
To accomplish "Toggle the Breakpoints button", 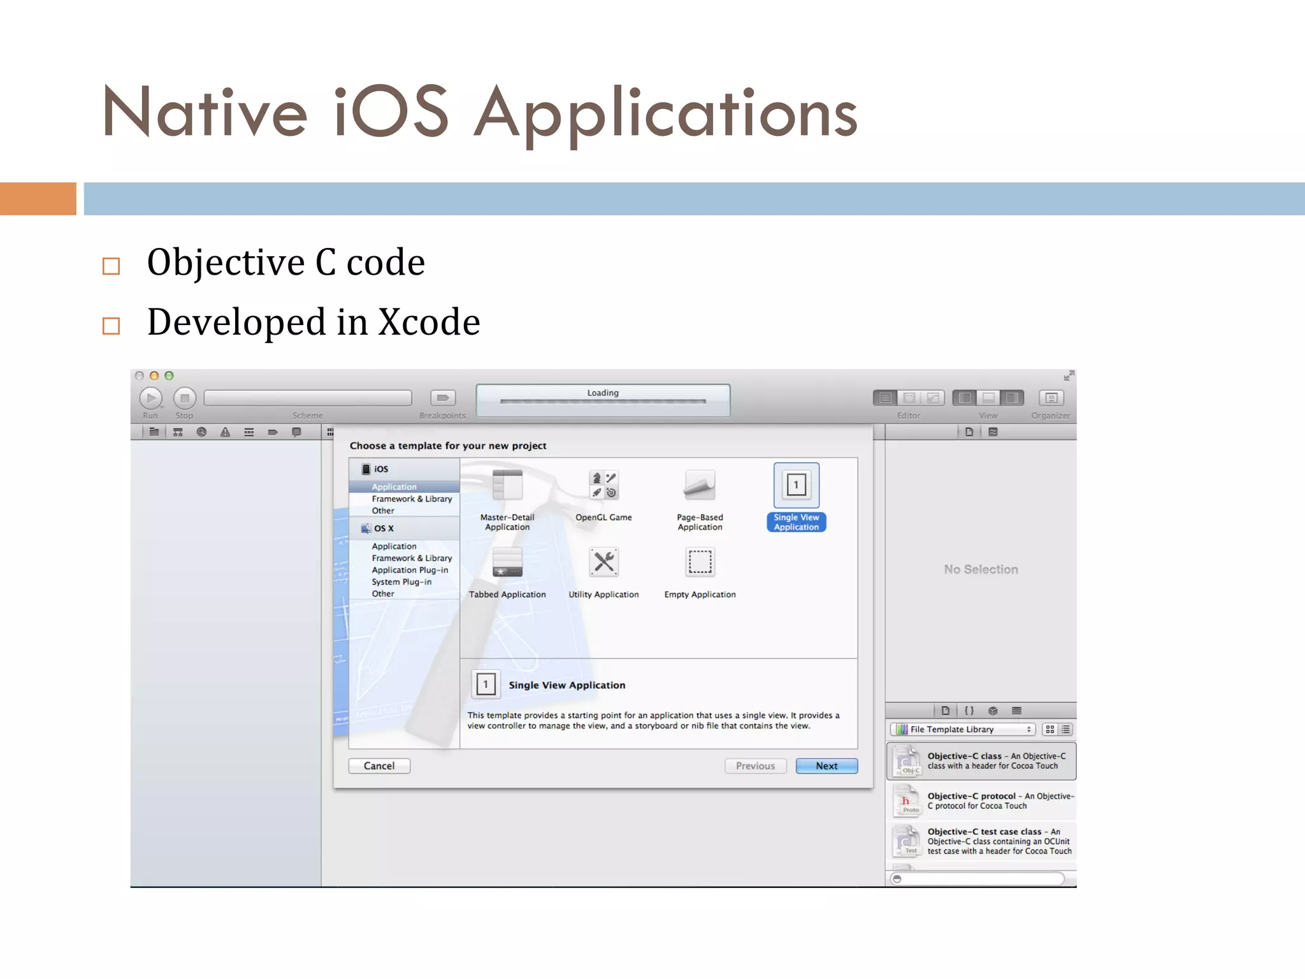I will [443, 398].
